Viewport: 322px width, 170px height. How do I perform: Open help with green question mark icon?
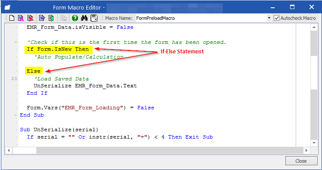coord(75,18)
